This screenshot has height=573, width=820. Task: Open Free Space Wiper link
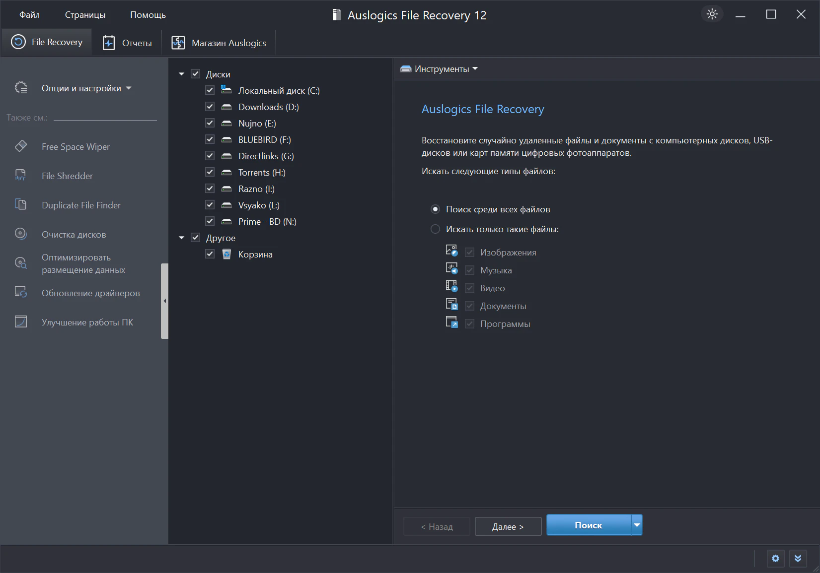click(75, 147)
